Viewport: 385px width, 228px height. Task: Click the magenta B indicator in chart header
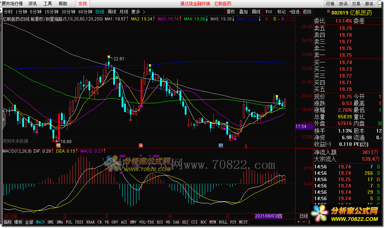click(x=283, y=19)
